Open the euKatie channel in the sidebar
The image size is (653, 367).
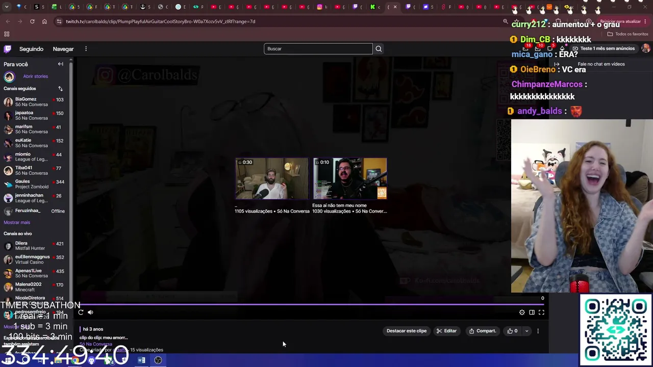(x=34, y=143)
